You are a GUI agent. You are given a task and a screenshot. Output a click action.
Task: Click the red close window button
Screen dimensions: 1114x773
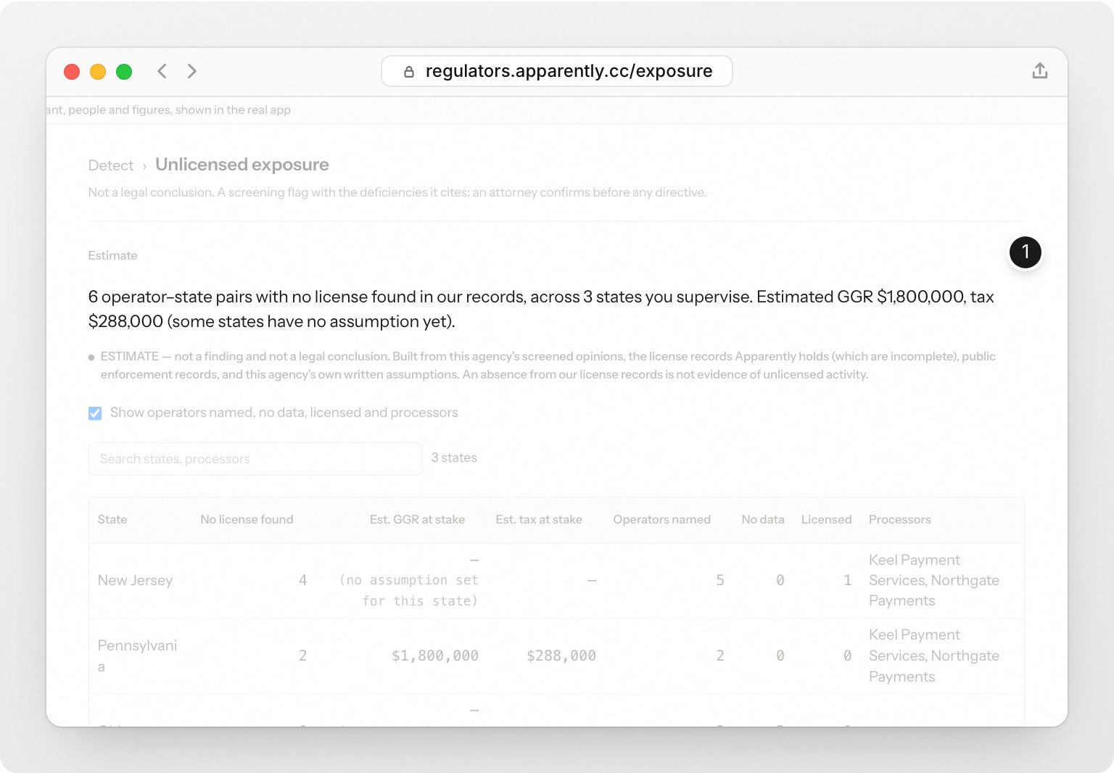coord(72,71)
